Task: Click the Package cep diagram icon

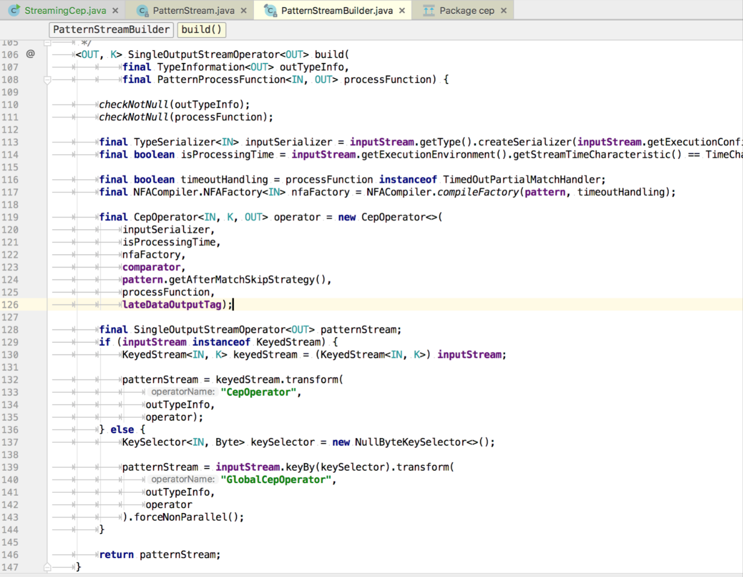Action: coord(428,10)
